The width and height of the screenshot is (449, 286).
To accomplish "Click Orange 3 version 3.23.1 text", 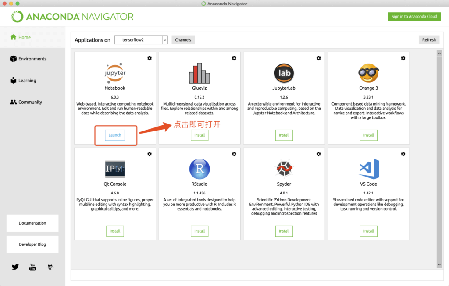I will click(368, 97).
